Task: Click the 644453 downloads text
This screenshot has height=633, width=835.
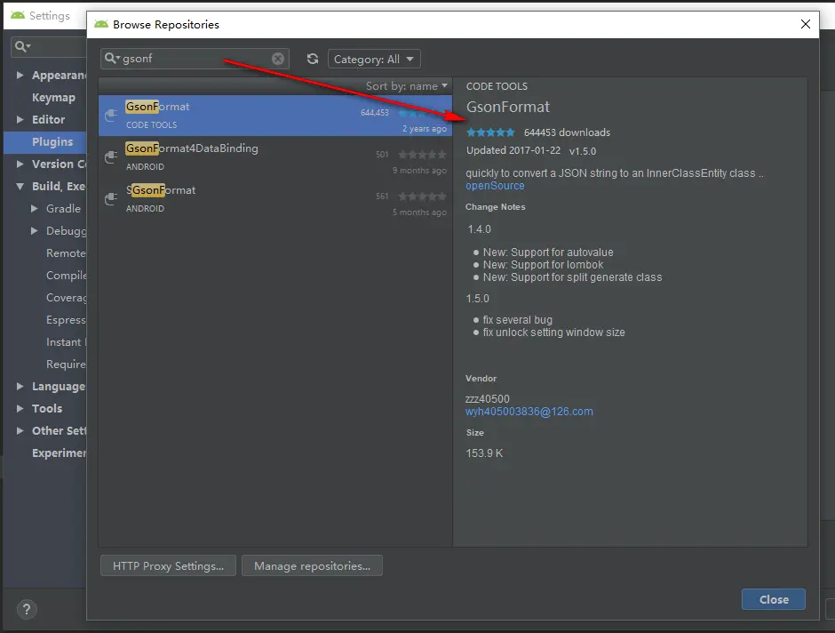Action: (x=567, y=132)
